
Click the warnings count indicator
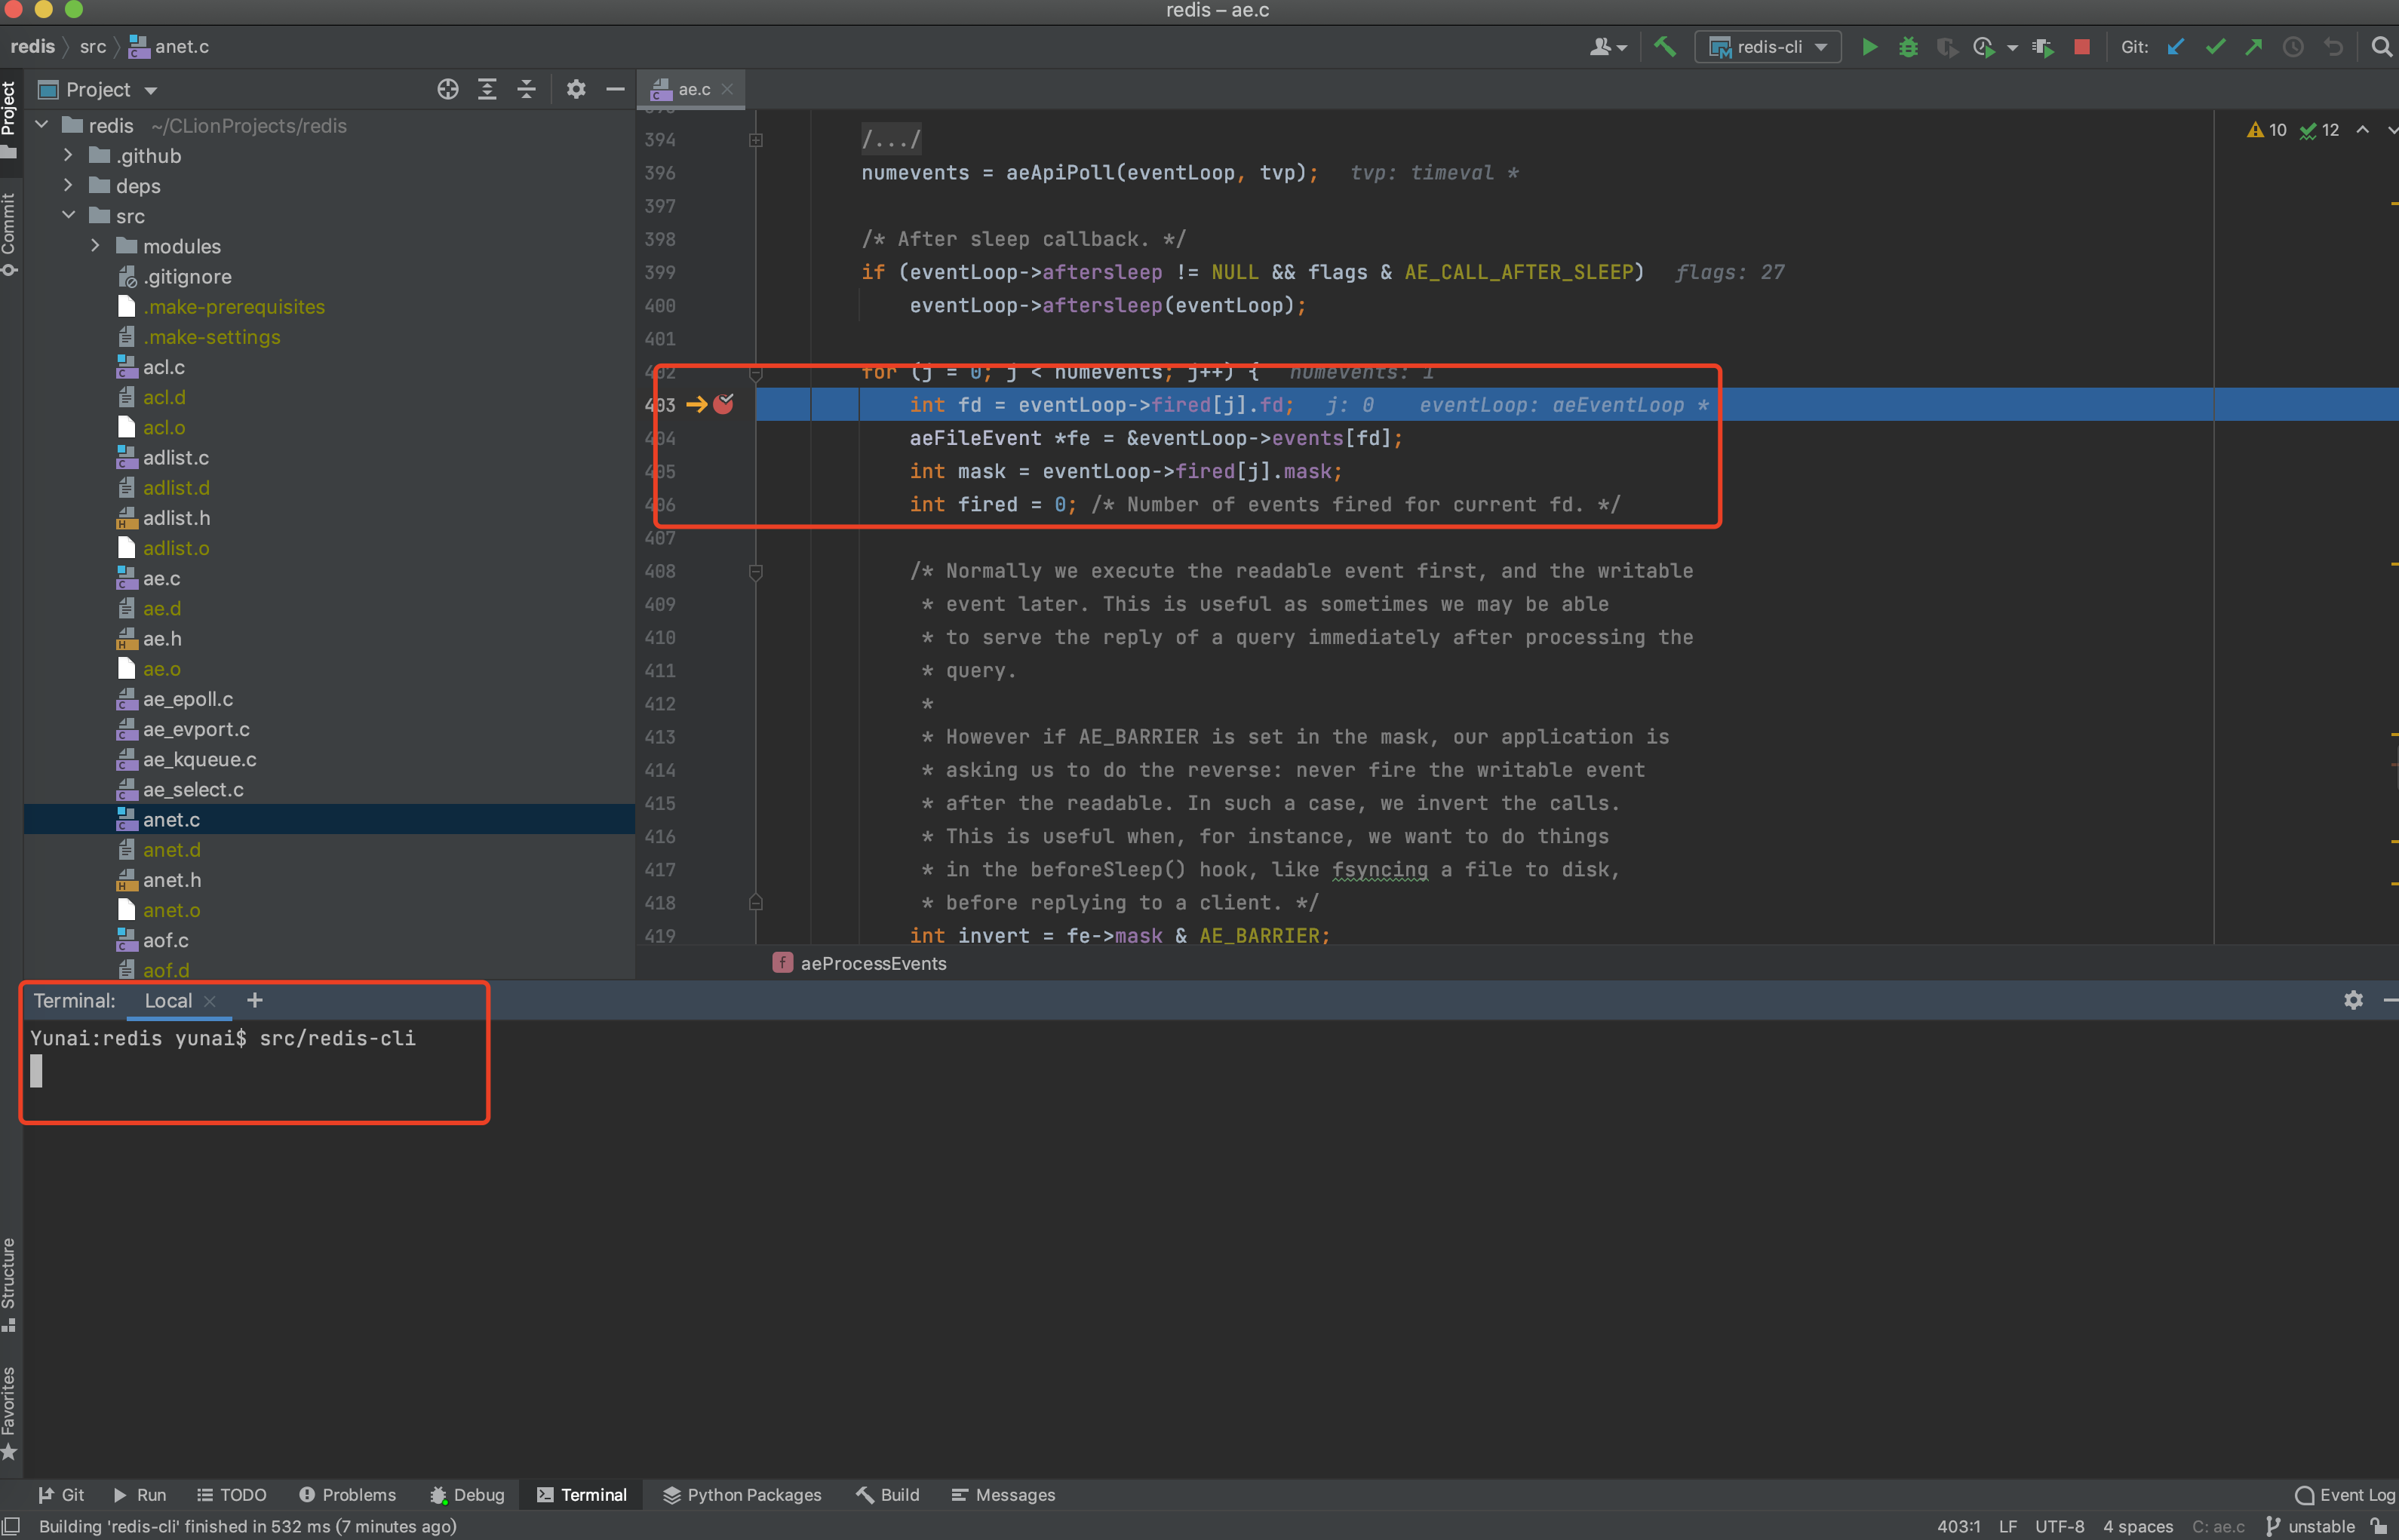click(2266, 130)
